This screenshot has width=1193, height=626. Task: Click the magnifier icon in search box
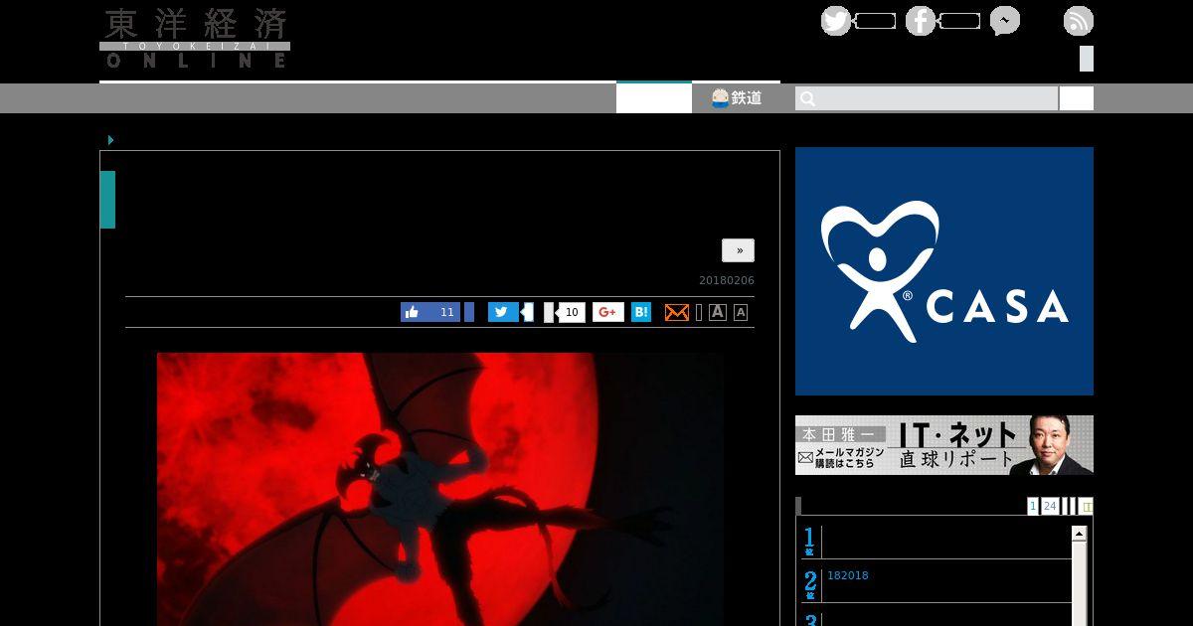pos(807,98)
